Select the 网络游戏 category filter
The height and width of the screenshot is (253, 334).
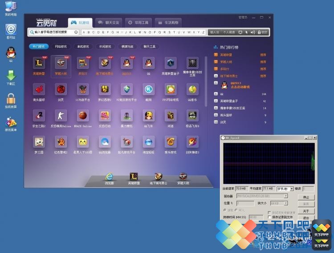click(x=61, y=46)
